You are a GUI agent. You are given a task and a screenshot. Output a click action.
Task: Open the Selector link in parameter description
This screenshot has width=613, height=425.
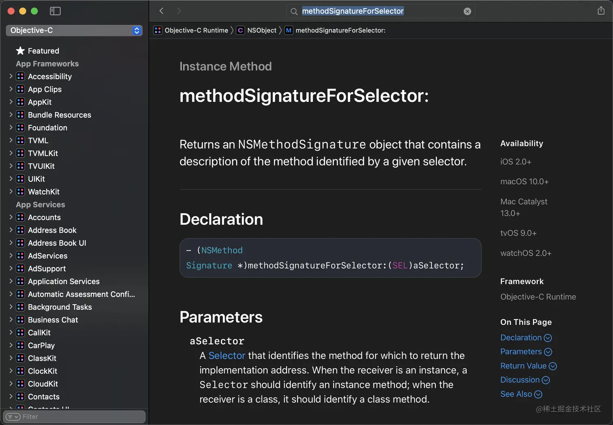[x=227, y=356]
